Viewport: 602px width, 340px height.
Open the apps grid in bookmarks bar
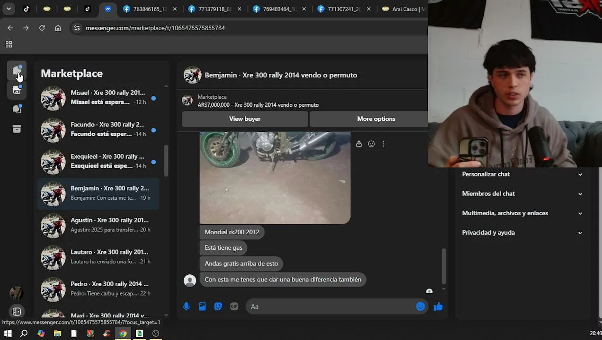pyautogui.click(x=9, y=44)
